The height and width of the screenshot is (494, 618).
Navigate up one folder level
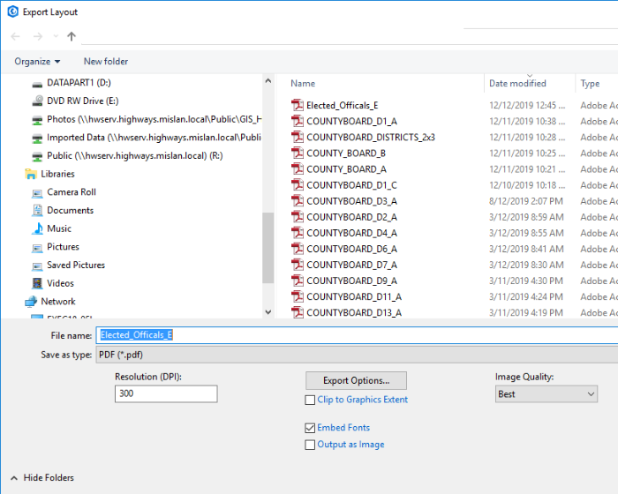(72, 37)
